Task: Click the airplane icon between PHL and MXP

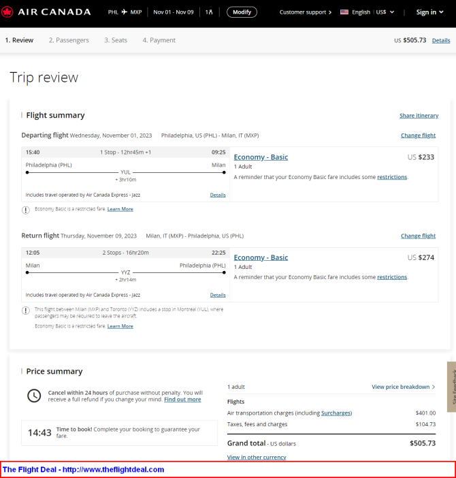Action: (125, 12)
